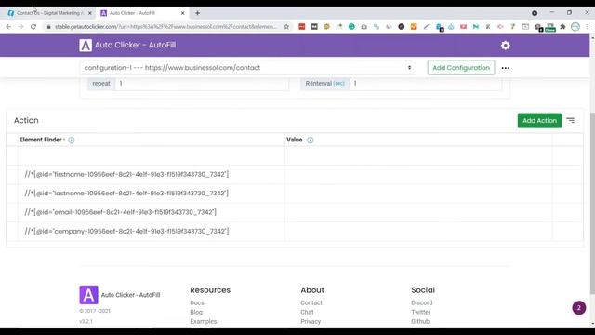Click the lastname element finder row
The width and height of the screenshot is (595, 335).
151,194
